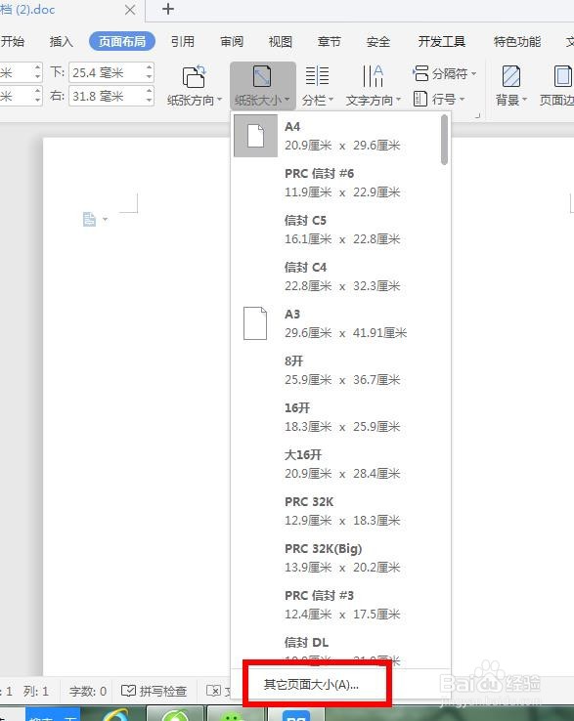Choose A4 paper size
Viewport: 574px width, 721px height.
[x=336, y=136]
